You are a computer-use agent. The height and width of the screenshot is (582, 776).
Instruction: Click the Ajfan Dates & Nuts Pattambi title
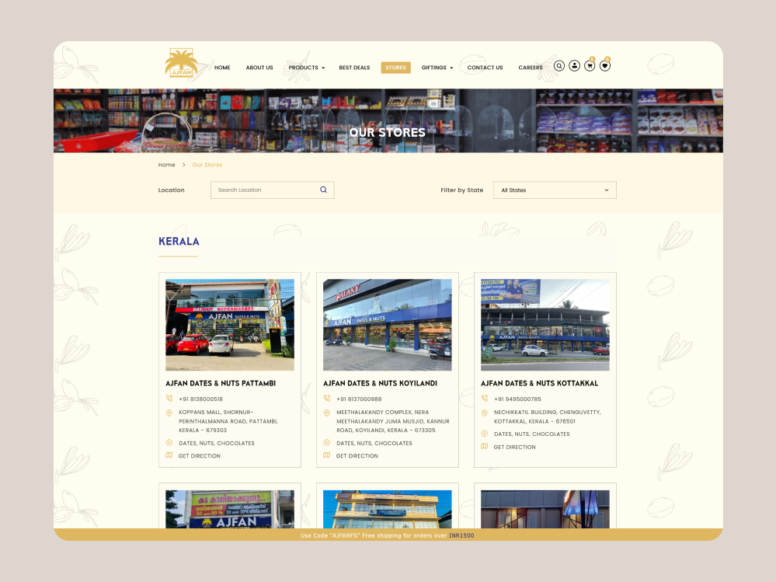tap(221, 383)
